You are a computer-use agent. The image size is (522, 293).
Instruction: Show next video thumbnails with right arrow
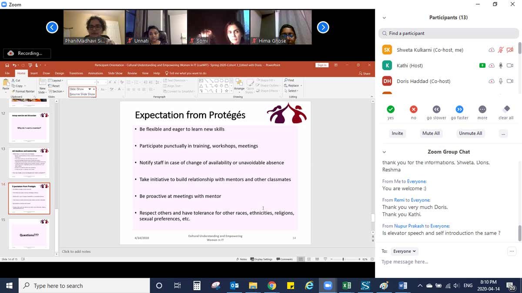pyautogui.click(x=323, y=27)
